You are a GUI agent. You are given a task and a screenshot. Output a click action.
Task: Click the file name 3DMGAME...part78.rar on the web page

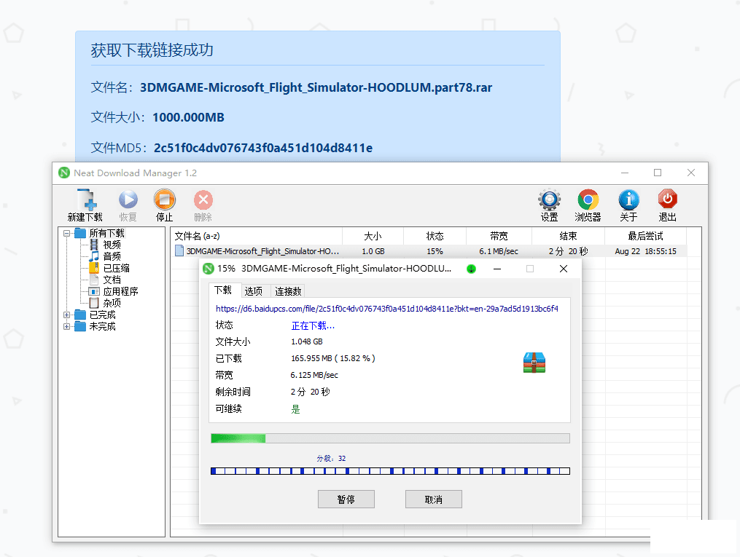[316, 87]
